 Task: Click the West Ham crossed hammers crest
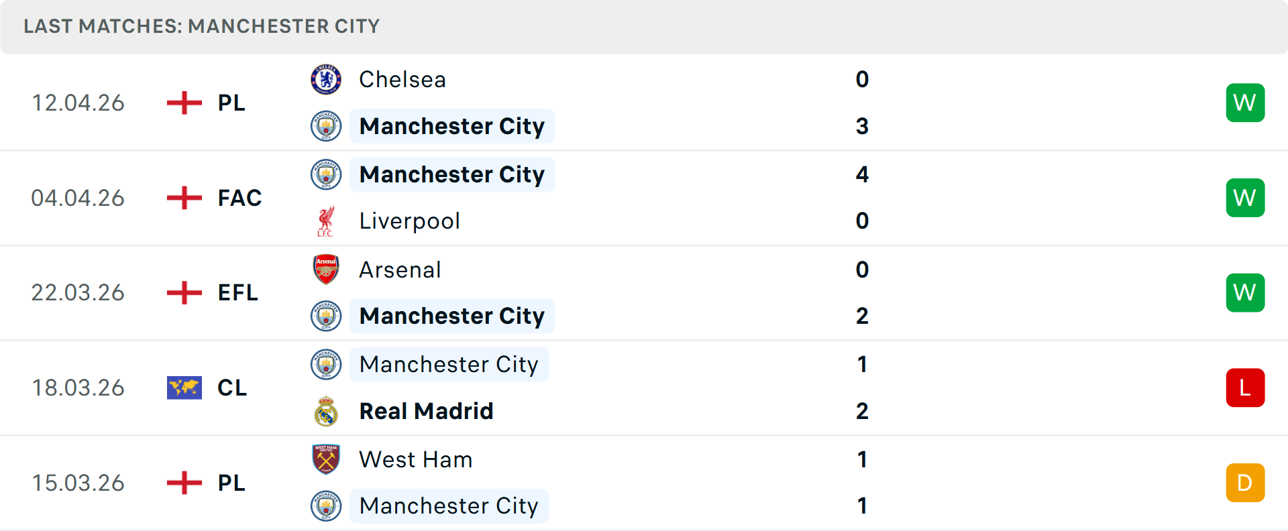click(x=326, y=460)
